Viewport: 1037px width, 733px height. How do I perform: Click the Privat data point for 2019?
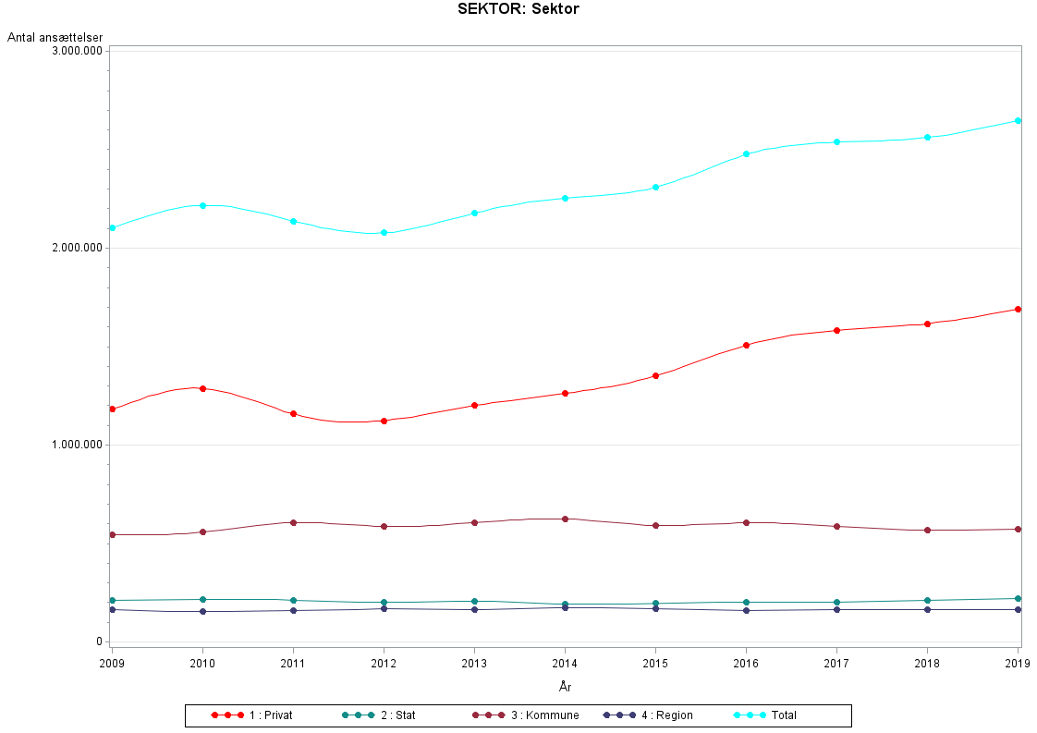click(x=1018, y=309)
